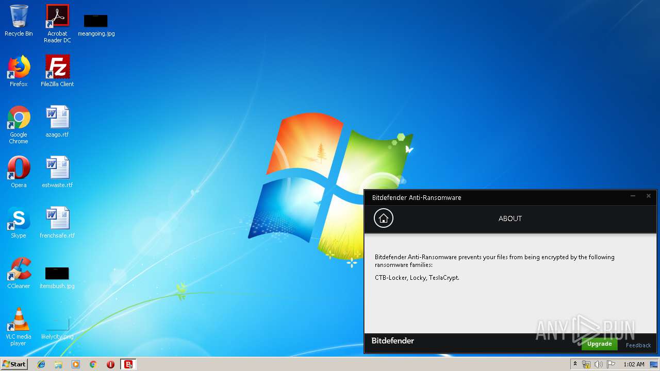Screen dimensions: 660x371
Task: Click the ABOUT heading
Action: coord(510,218)
